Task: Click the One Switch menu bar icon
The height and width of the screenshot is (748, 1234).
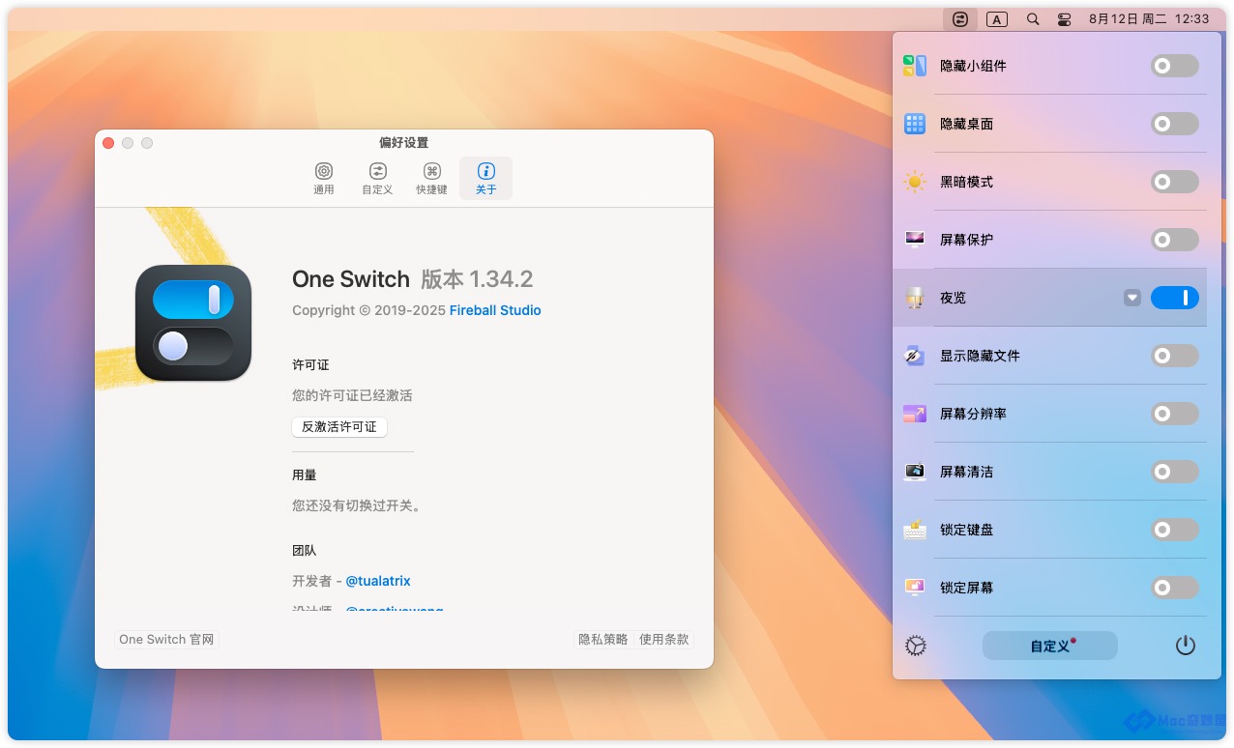Action: coord(960,19)
